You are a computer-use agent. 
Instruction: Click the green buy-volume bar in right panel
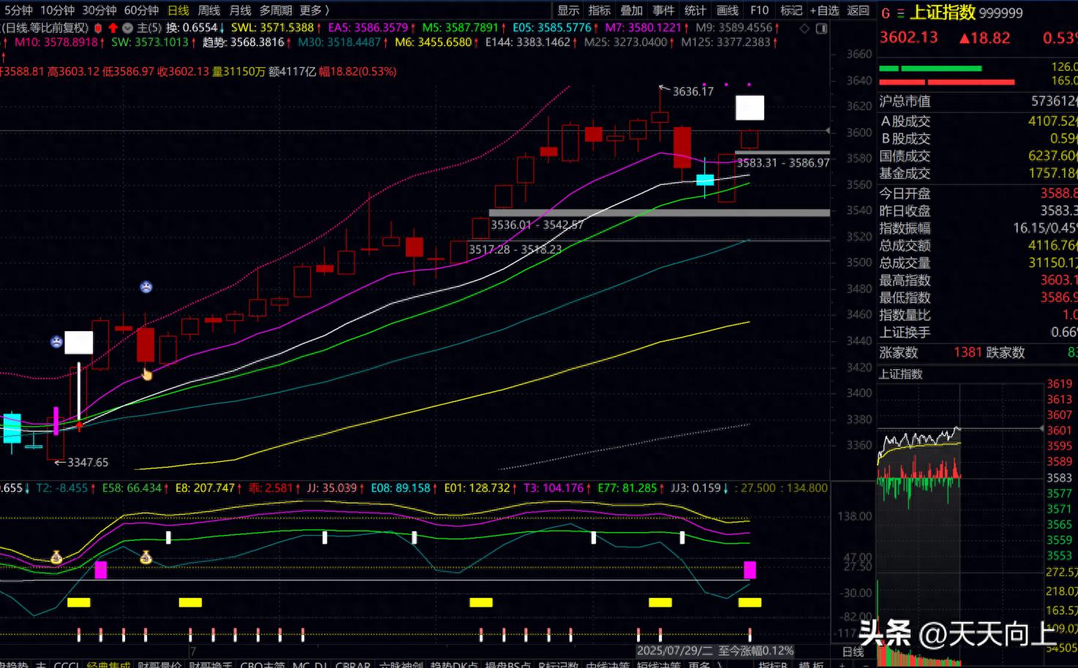(930, 69)
